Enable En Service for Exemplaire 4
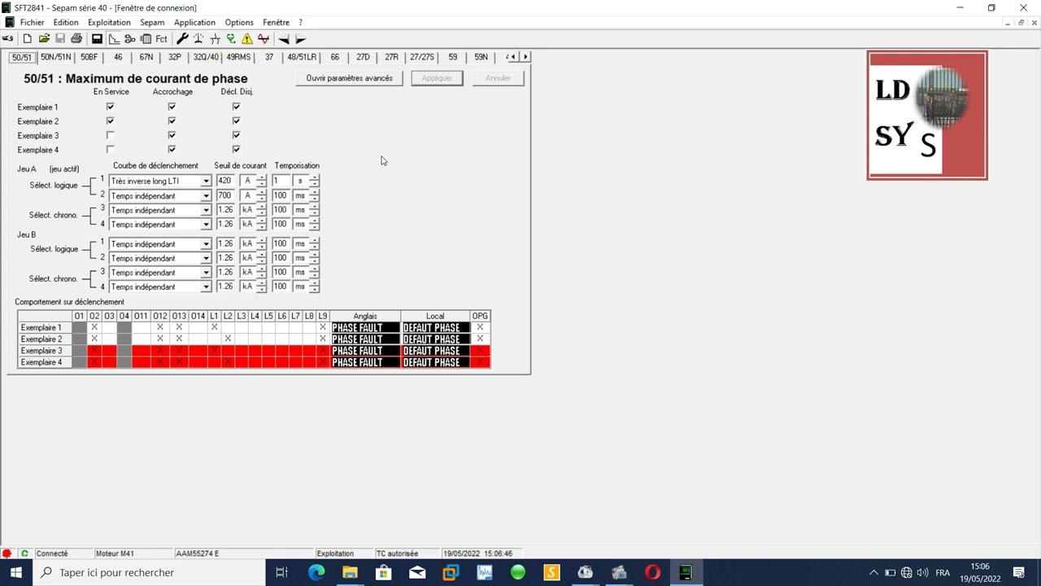Image resolution: width=1041 pixels, height=586 pixels. (111, 149)
